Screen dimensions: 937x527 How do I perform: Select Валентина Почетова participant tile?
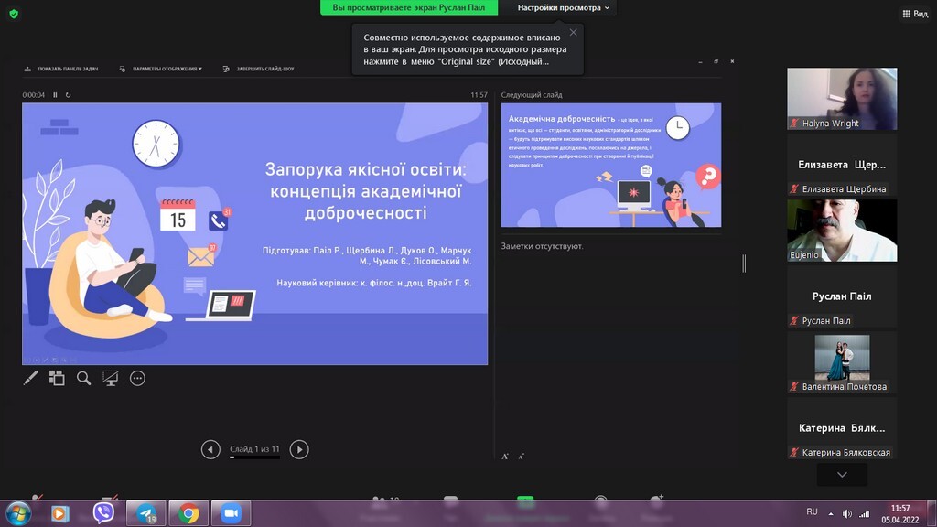[x=842, y=362]
